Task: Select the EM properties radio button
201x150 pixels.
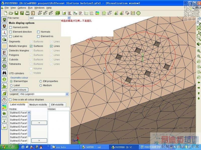Action: (41, 81)
